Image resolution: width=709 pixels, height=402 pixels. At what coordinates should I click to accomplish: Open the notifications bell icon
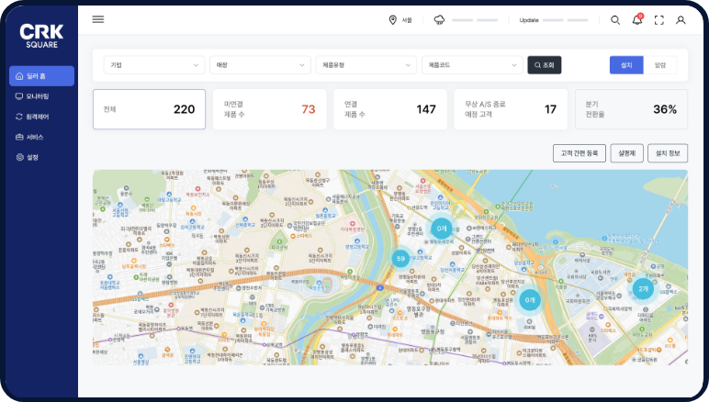pyautogui.click(x=637, y=19)
